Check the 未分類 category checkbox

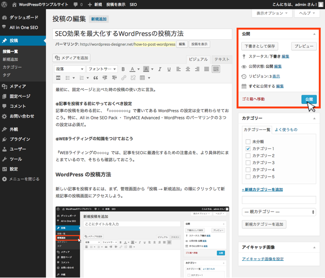click(248, 142)
